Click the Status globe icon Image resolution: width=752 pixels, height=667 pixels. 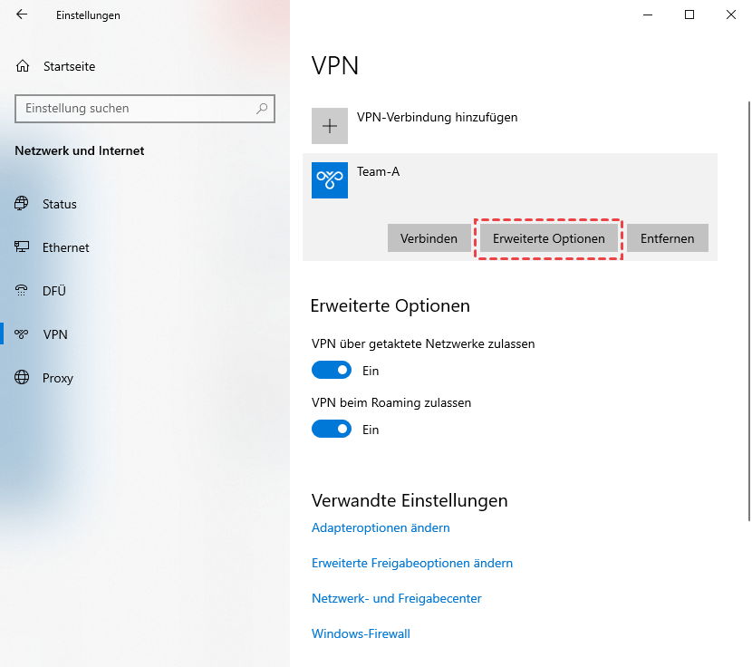coord(22,204)
